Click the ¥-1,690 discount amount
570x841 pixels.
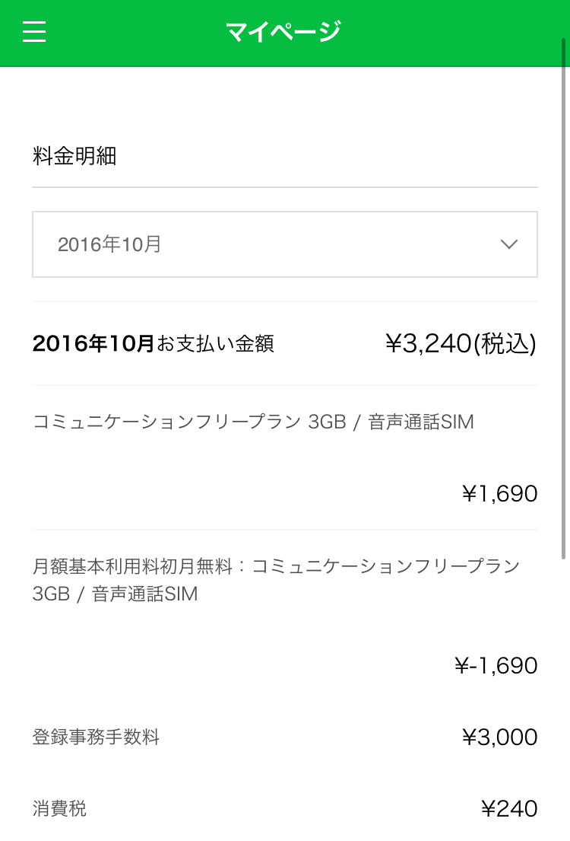pyautogui.click(x=496, y=666)
